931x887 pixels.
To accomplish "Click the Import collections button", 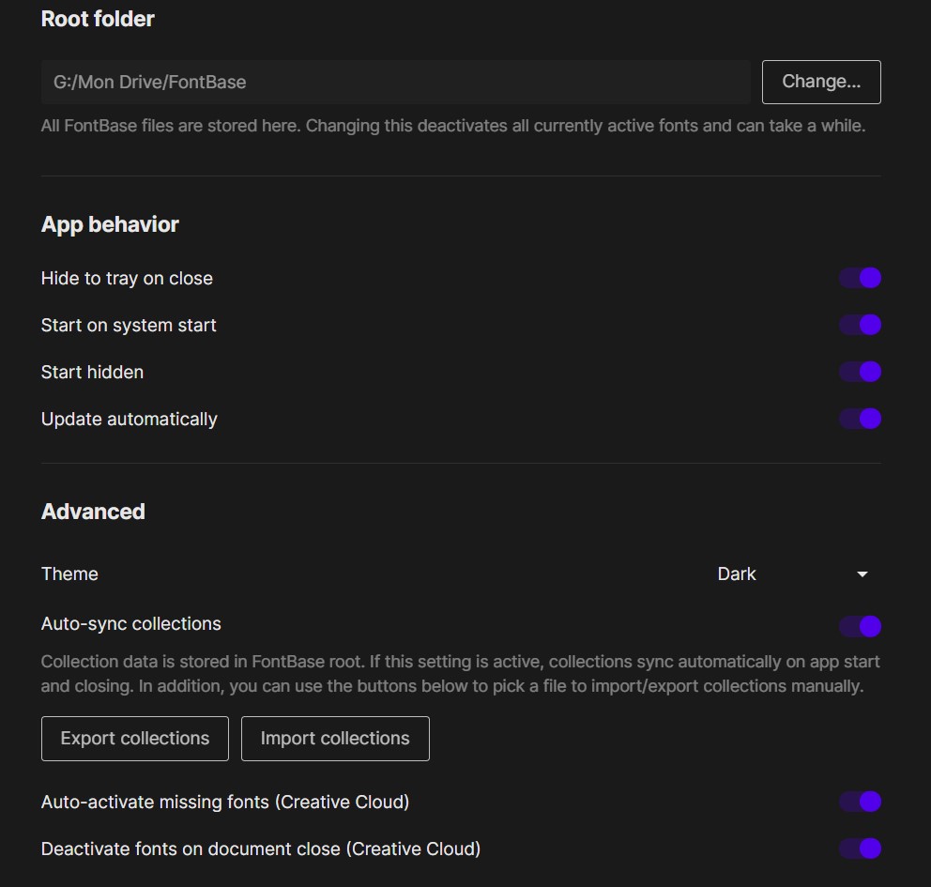I will [335, 739].
